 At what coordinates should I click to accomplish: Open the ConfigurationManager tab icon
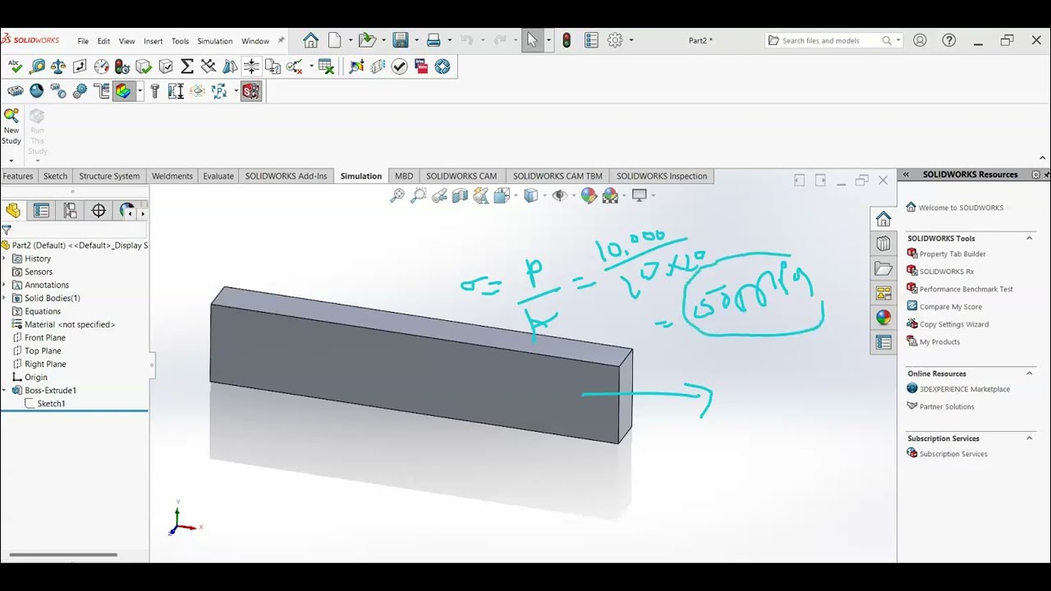pyautogui.click(x=70, y=211)
